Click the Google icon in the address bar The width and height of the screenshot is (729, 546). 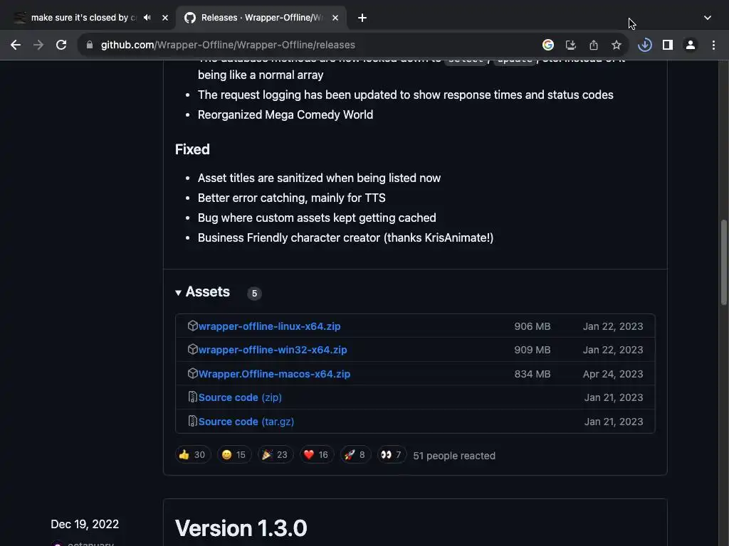[x=548, y=45]
